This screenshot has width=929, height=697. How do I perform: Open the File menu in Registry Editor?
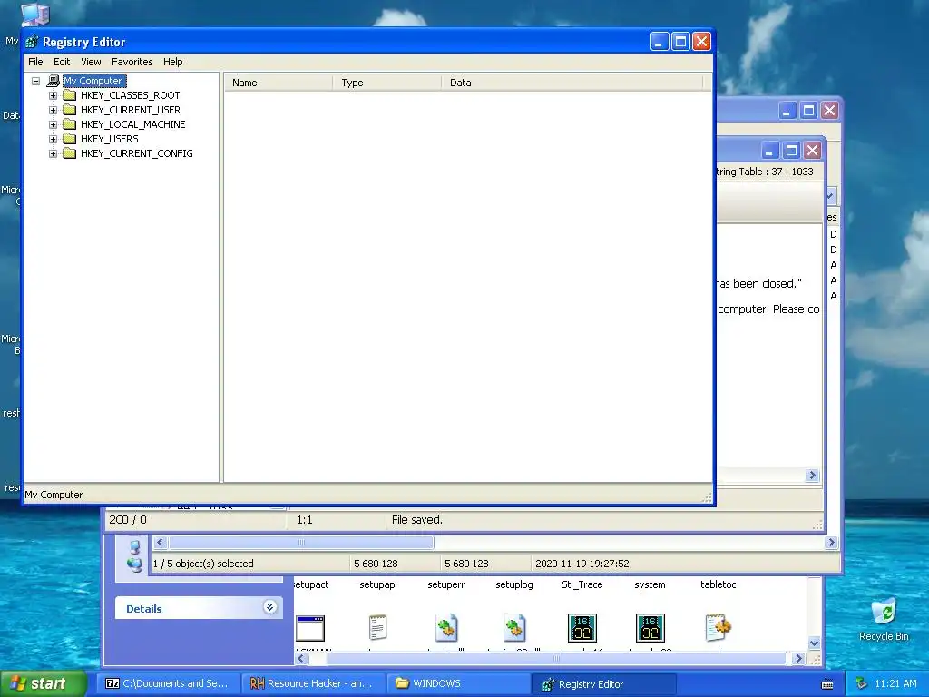pyautogui.click(x=35, y=62)
